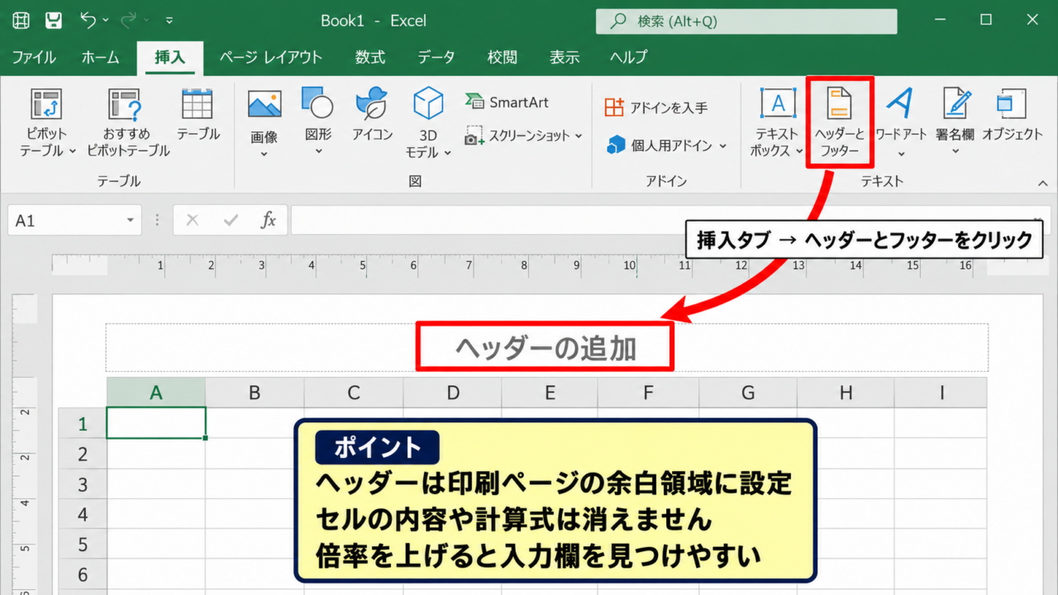Switch to the 校閲 tab
The height and width of the screenshot is (595, 1058).
[x=503, y=57]
